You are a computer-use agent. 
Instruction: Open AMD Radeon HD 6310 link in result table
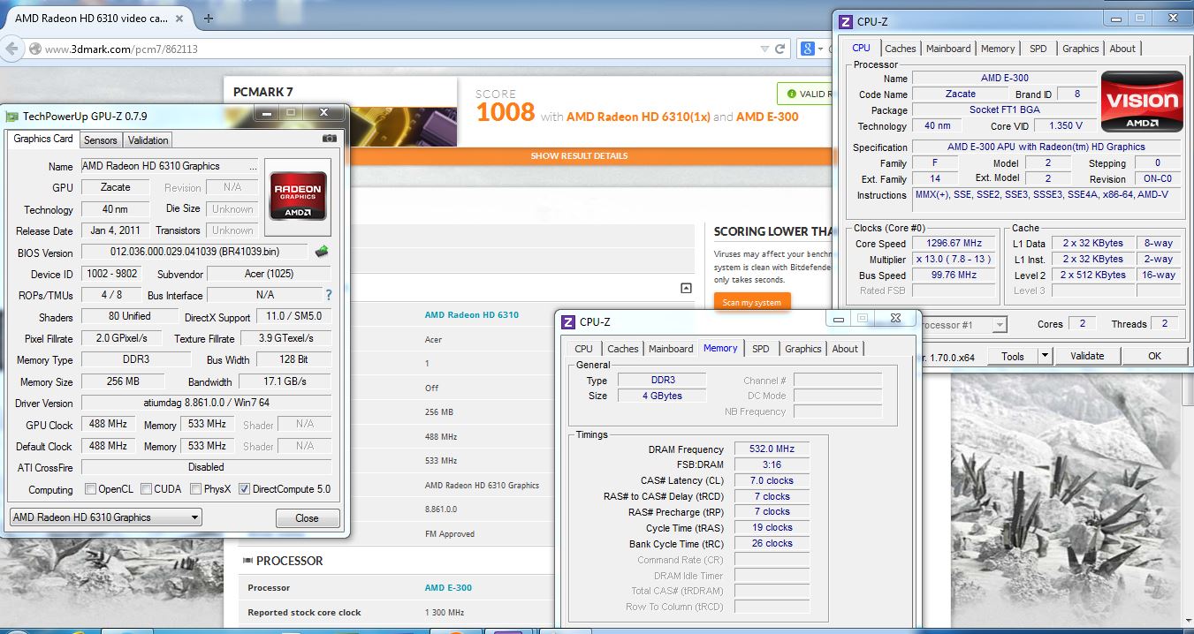tap(472, 315)
